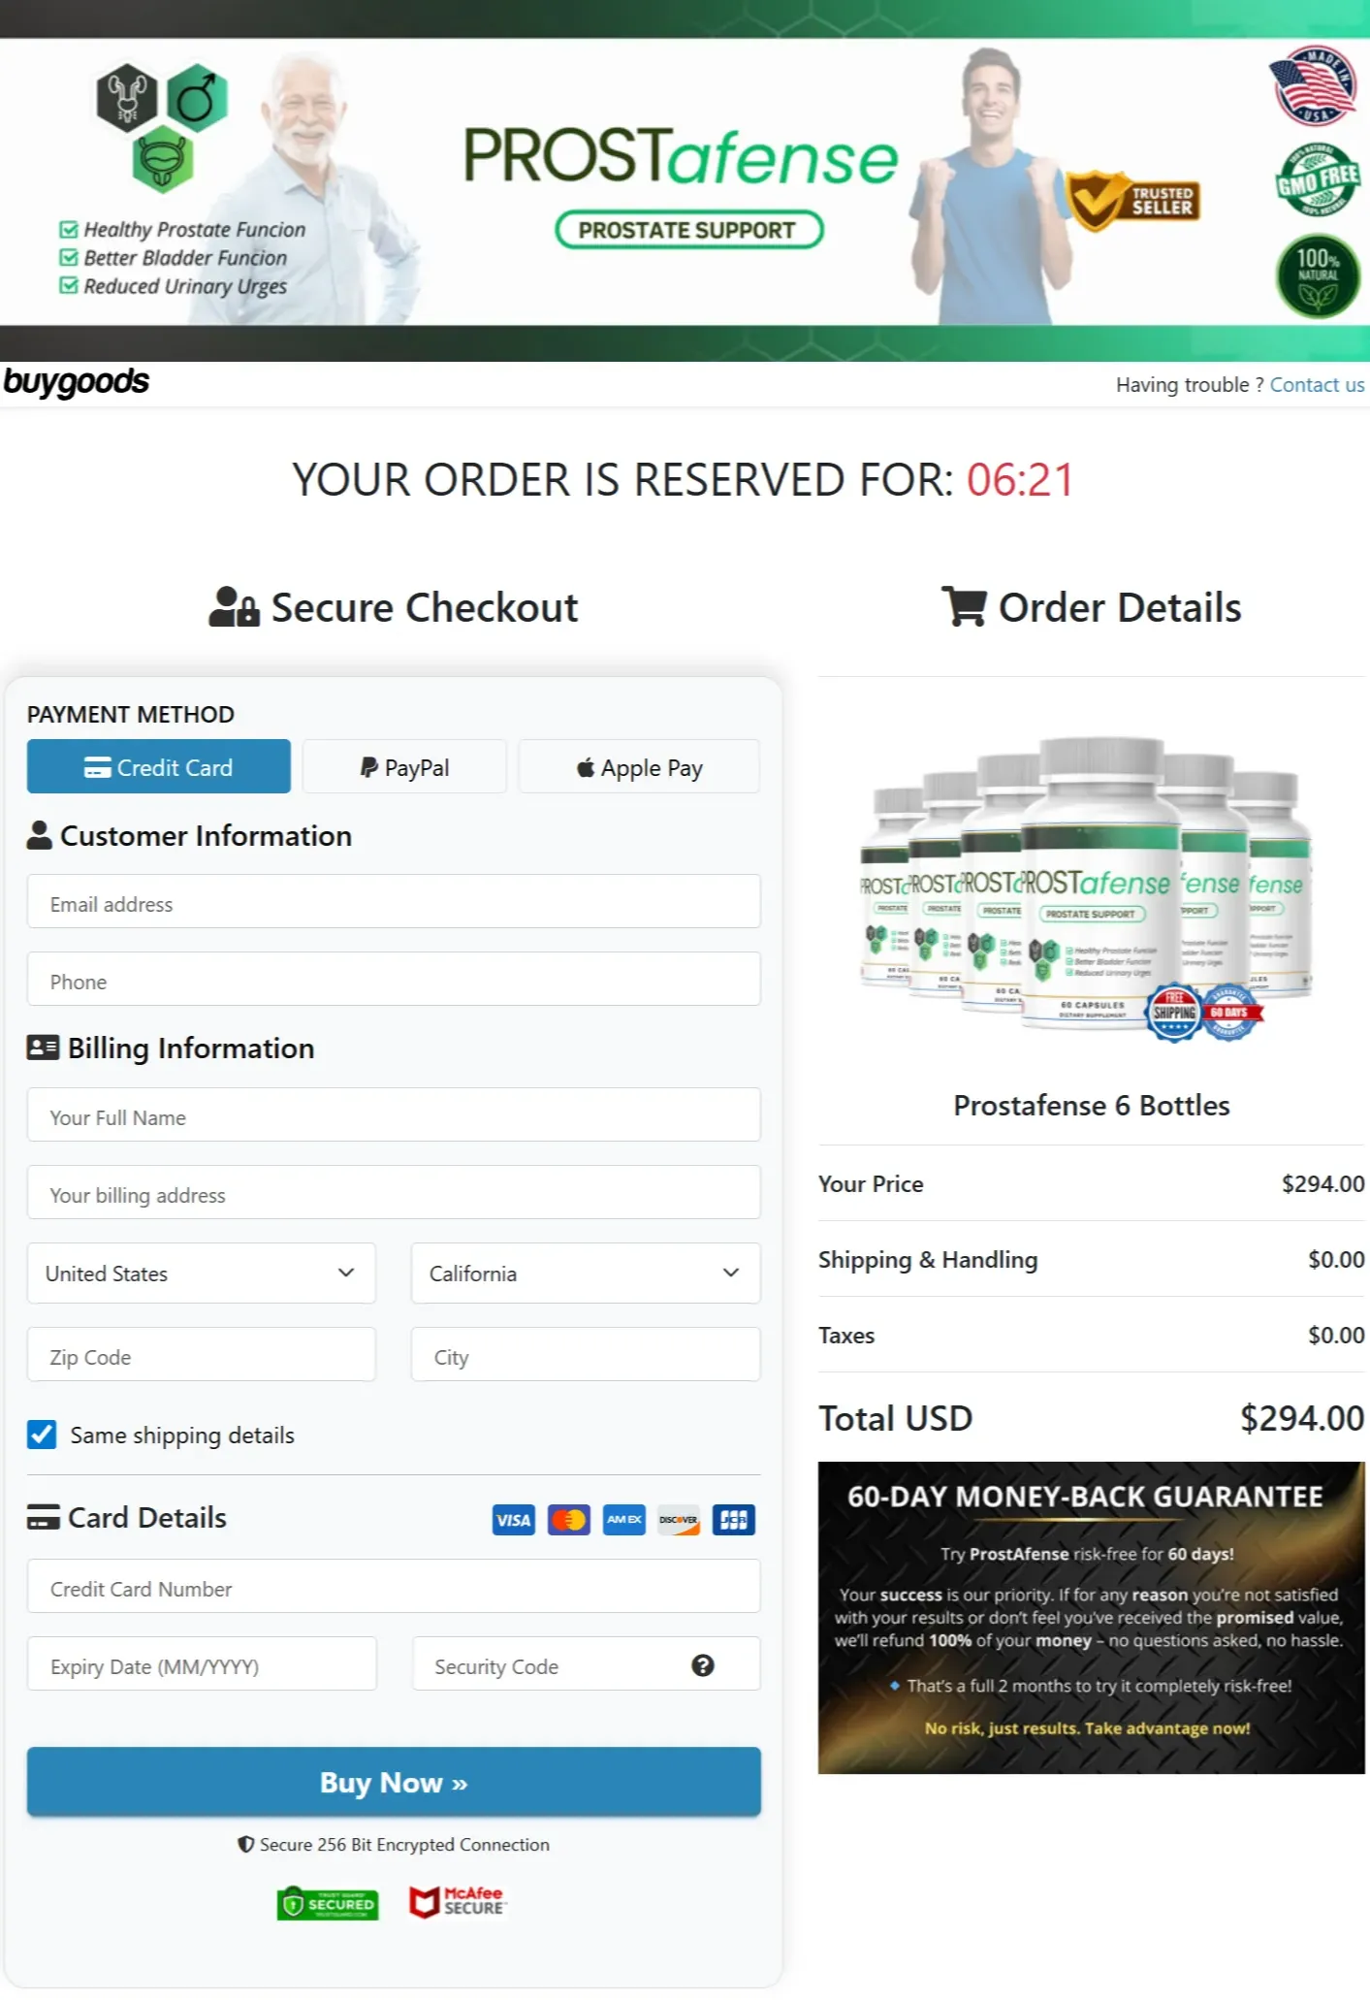The height and width of the screenshot is (2000, 1370).
Task: Select the American Express card icon
Action: coord(623,1519)
